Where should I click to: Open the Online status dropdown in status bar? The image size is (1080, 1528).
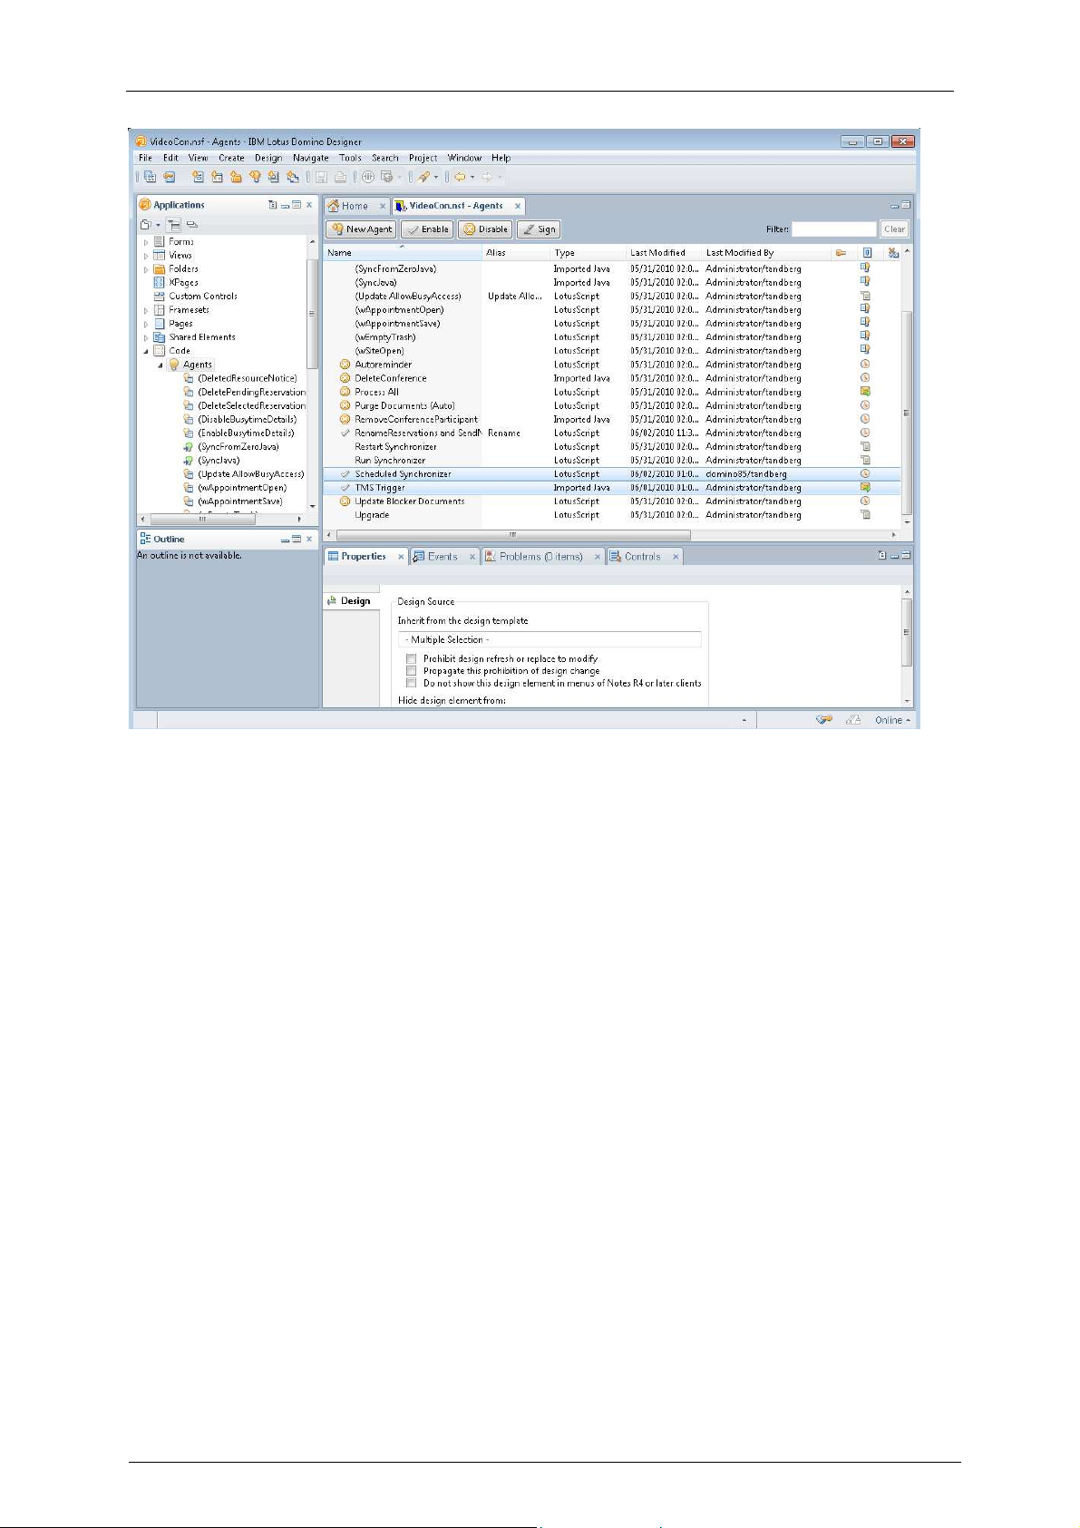click(x=892, y=720)
